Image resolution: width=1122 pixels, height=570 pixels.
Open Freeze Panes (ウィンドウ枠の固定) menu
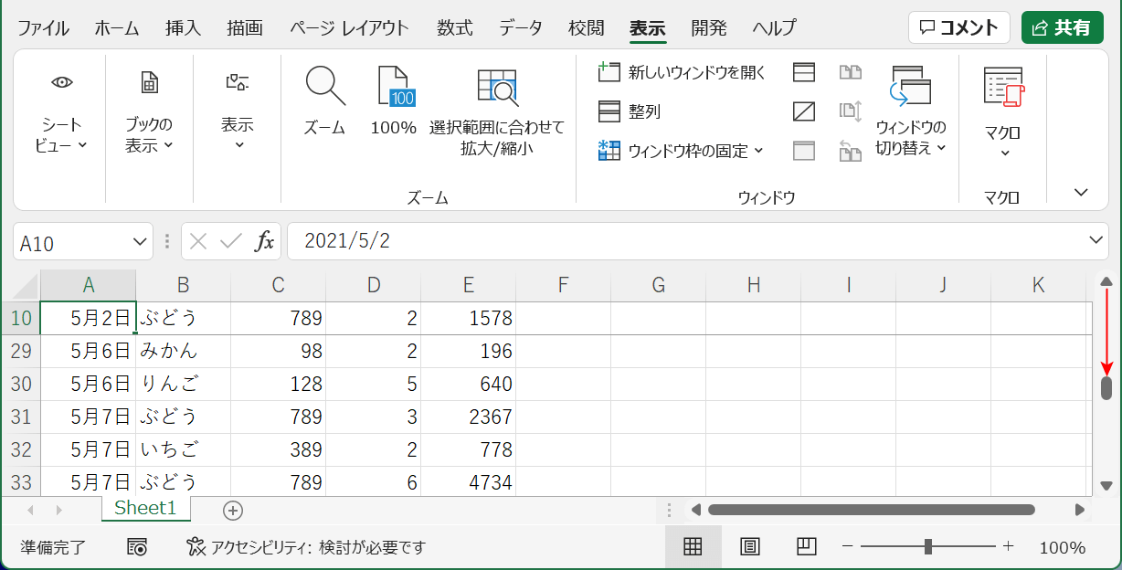681,151
